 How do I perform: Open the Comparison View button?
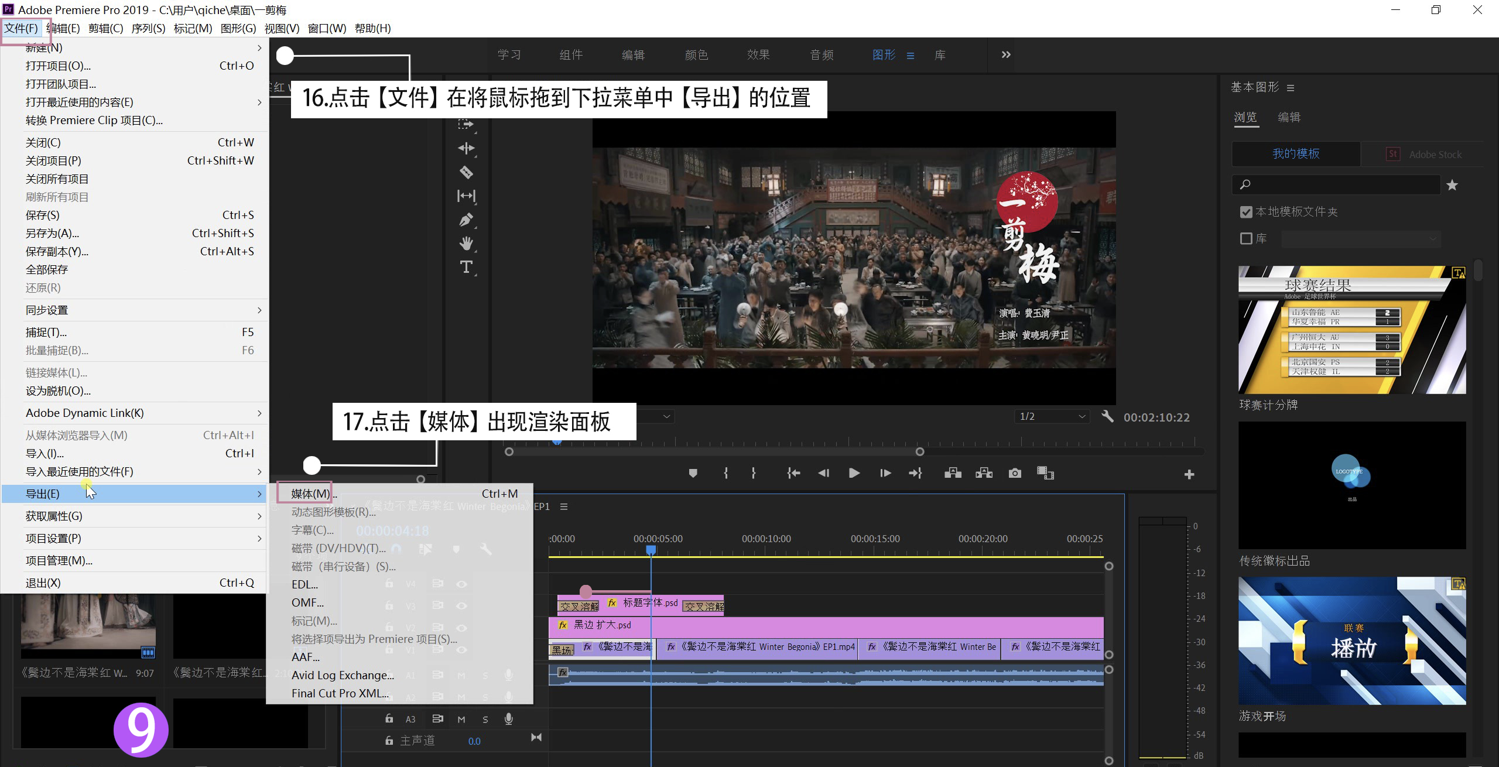pyautogui.click(x=1045, y=473)
